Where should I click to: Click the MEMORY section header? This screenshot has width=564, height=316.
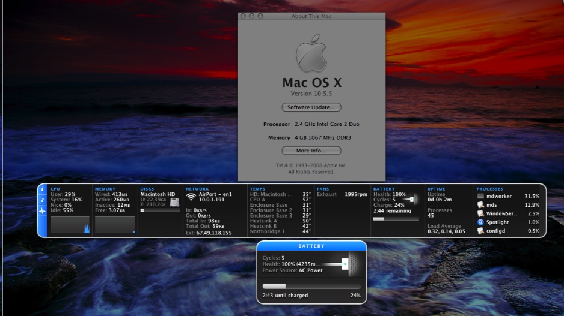point(105,189)
